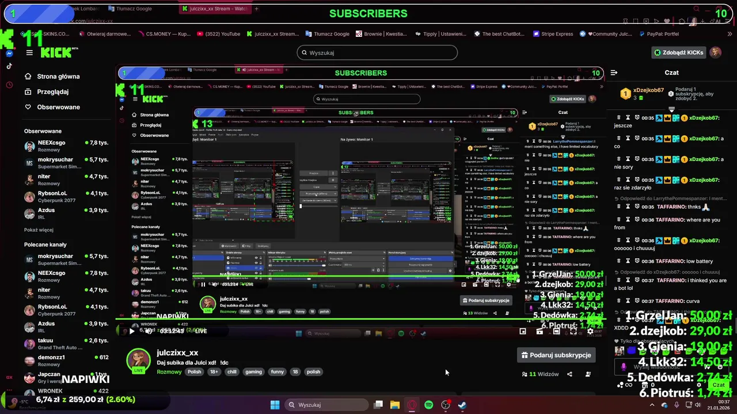This screenshot has width=737, height=414.
Task: Select the gaming tag
Action: click(253, 371)
